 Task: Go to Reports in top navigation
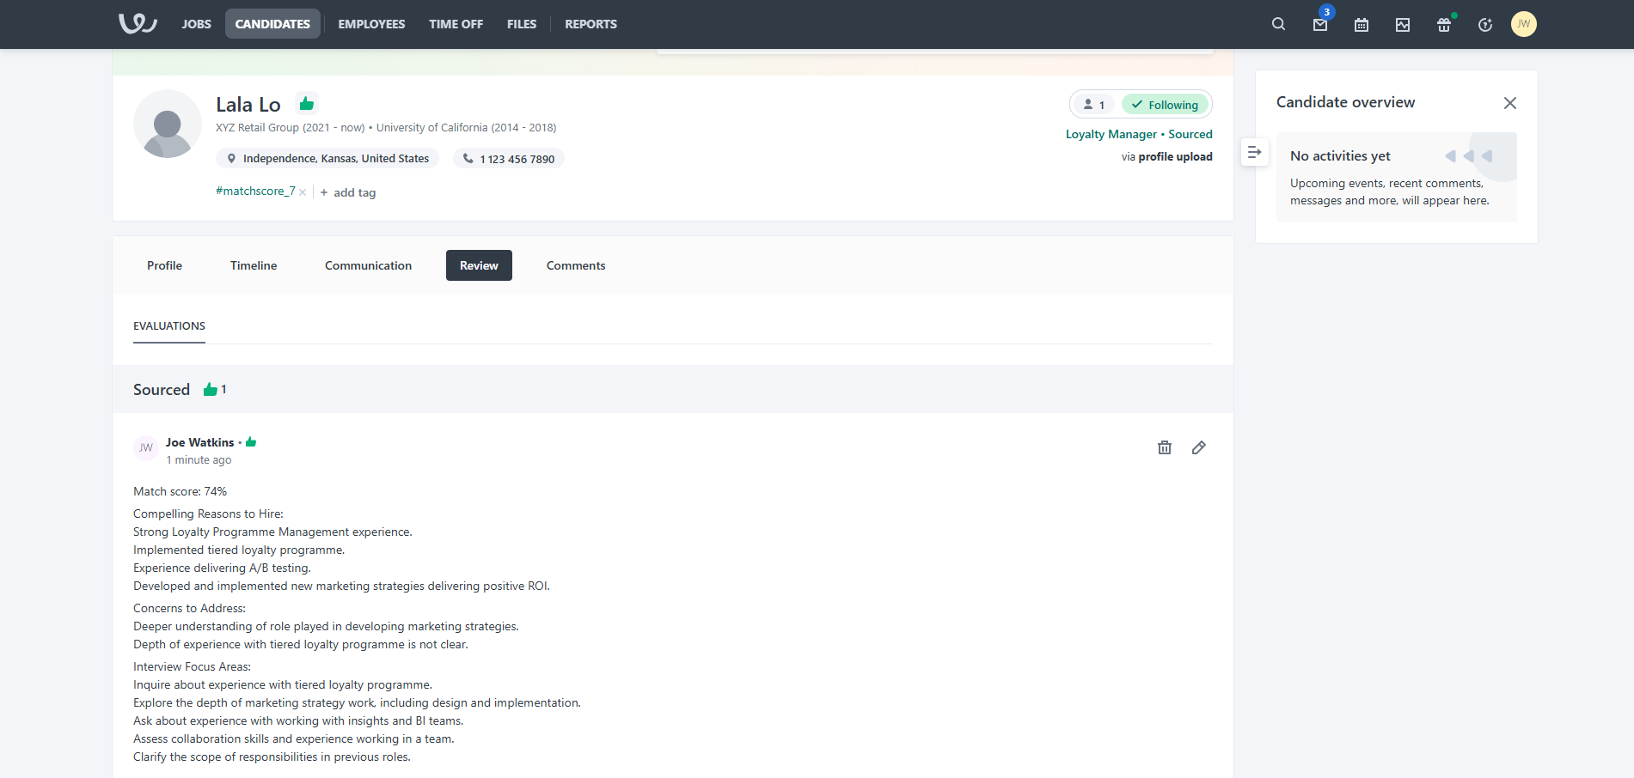tap(591, 24)
